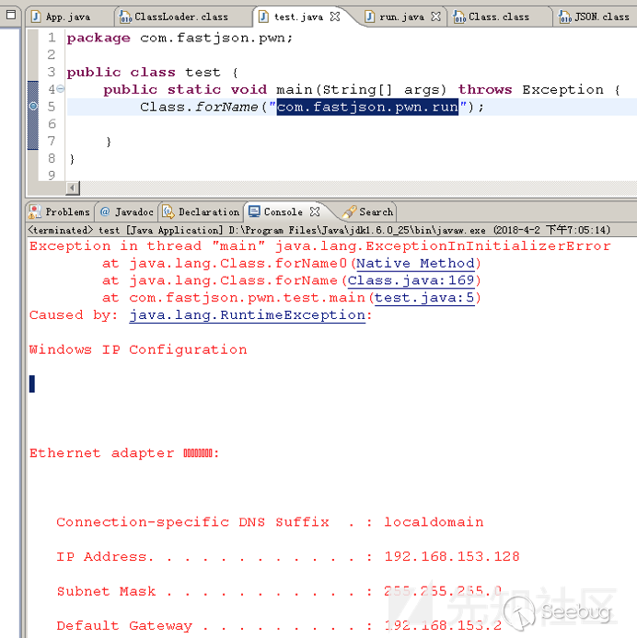This screenshot has height=638, width=637.
Task: Click the Java file icon on test.java tab
Action: click(x=264, y=17)
